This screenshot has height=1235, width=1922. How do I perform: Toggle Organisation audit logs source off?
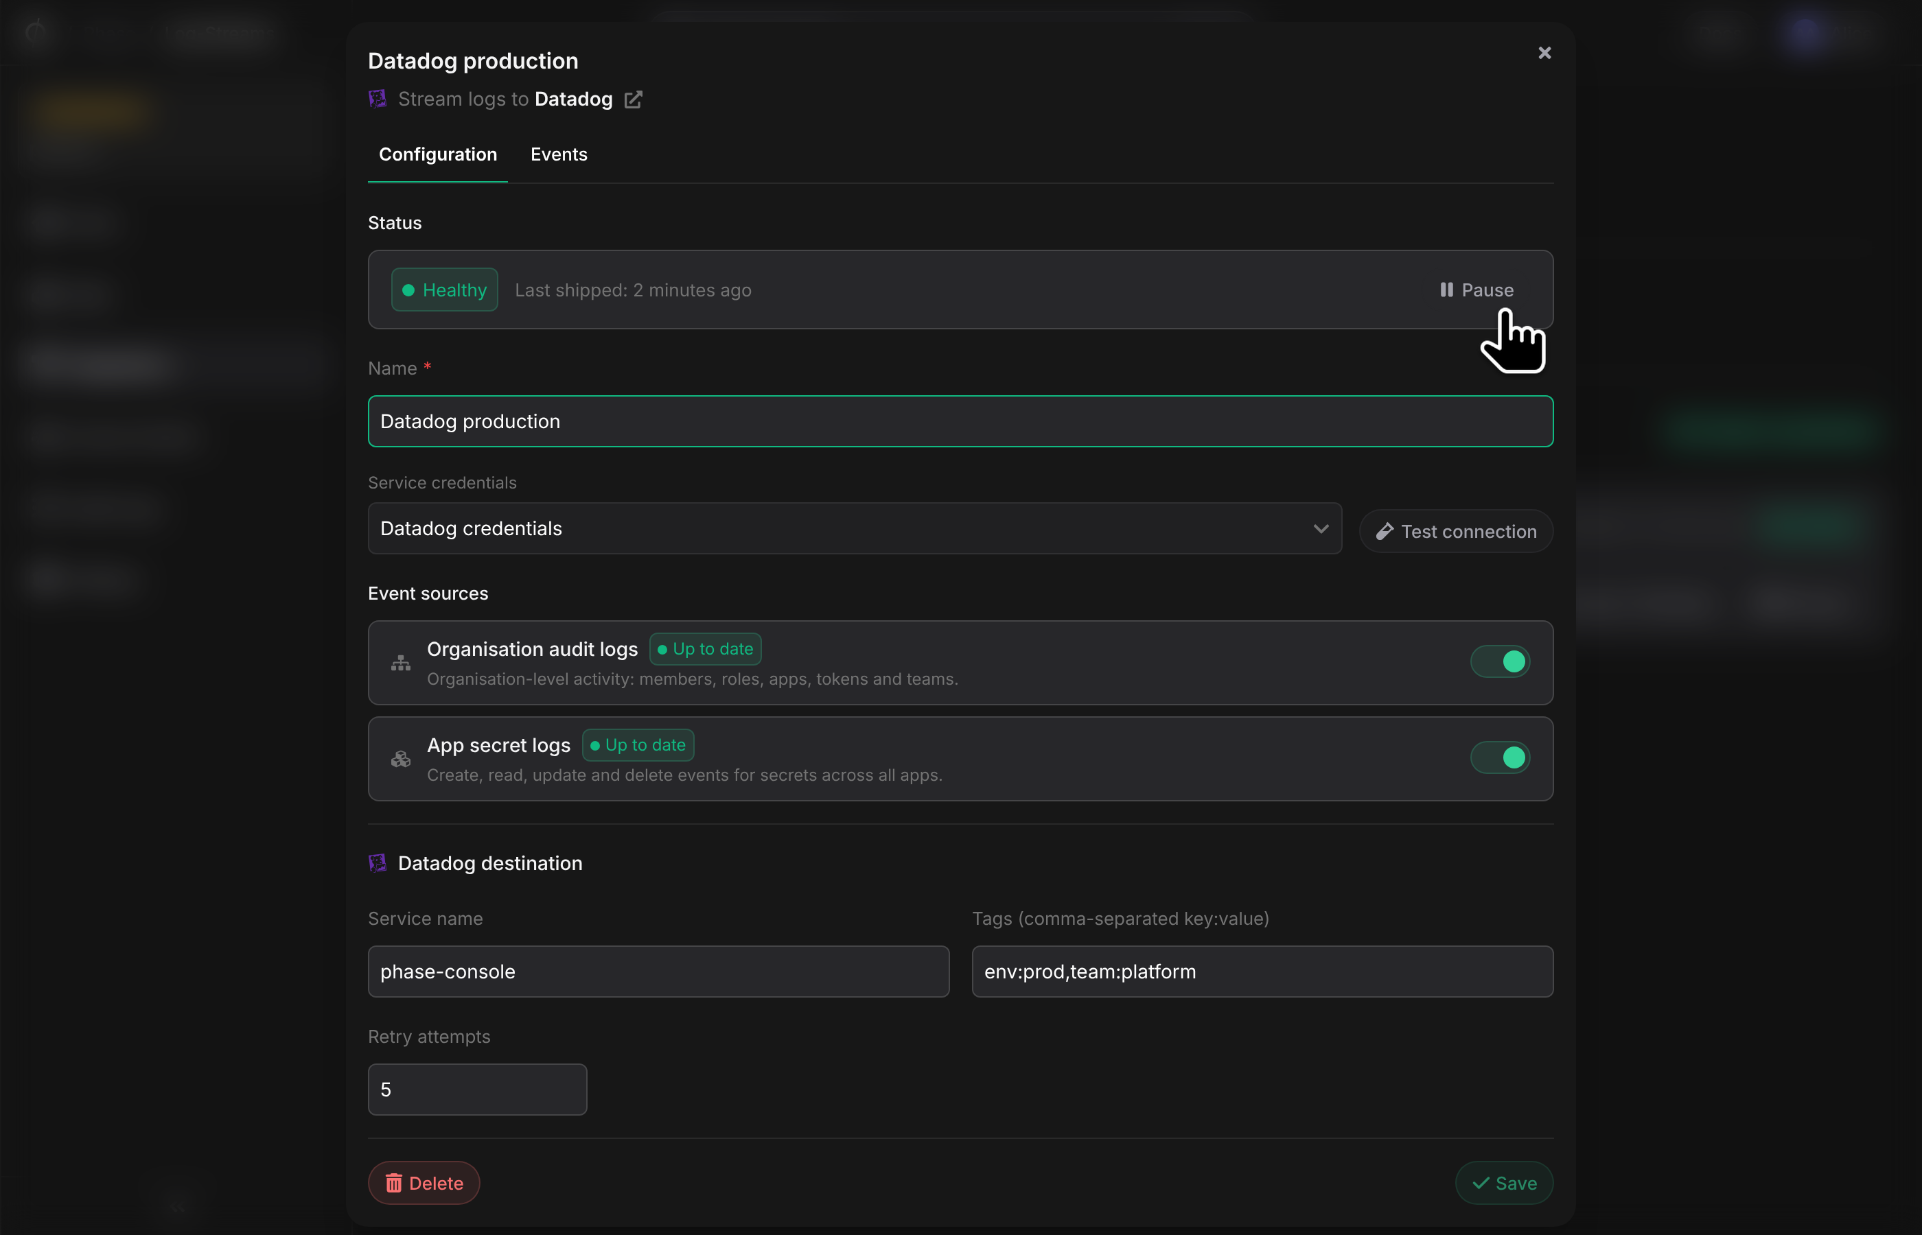pos(1499,661)
